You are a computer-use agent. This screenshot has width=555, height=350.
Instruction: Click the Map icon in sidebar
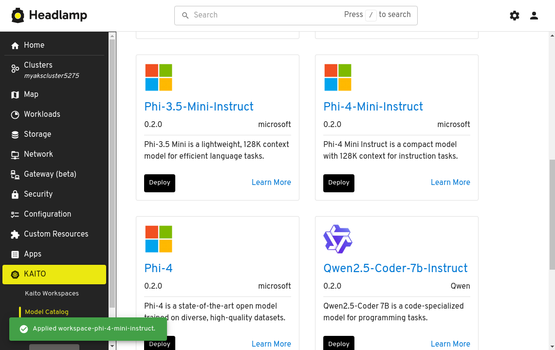click(x=15, y=95)
